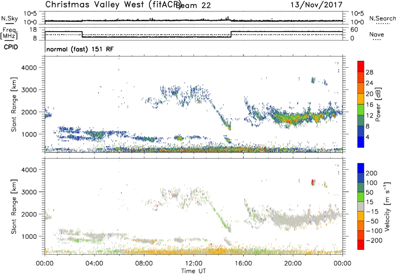Click the 'Freq. [MHz]' axis label
Viewport: 396px width, 274px height.
click(9, 34)
